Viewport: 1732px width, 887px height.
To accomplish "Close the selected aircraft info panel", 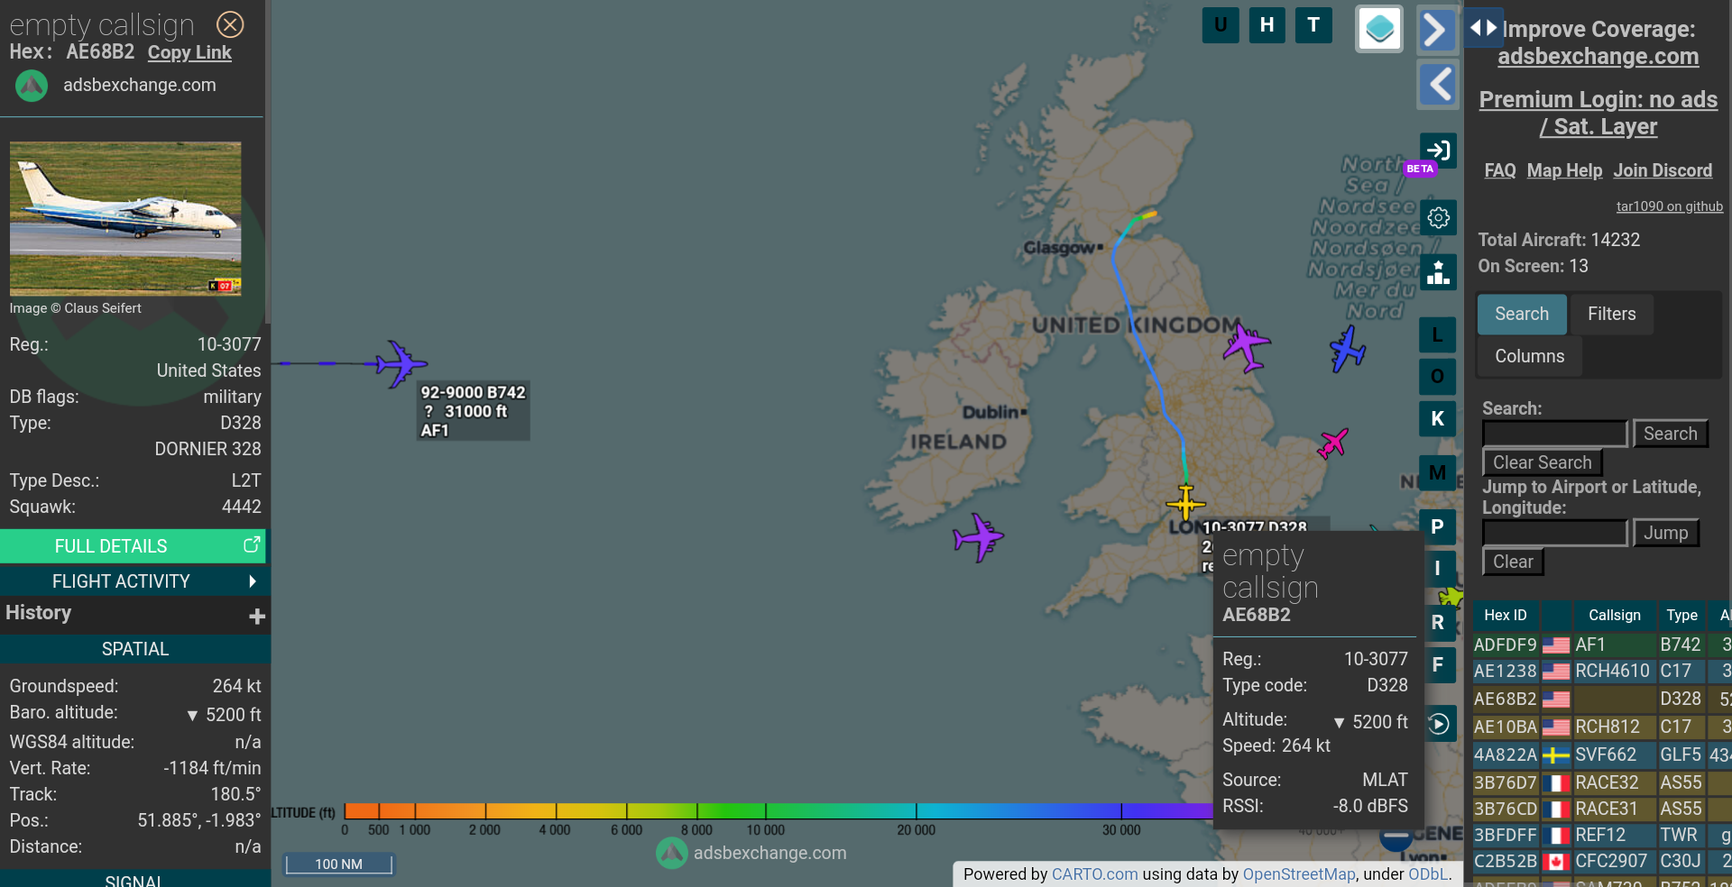I will coord(231,24).
